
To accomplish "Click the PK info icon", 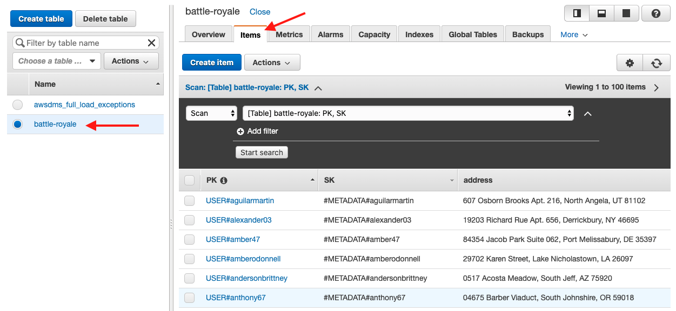I will [x=224, y=181].
